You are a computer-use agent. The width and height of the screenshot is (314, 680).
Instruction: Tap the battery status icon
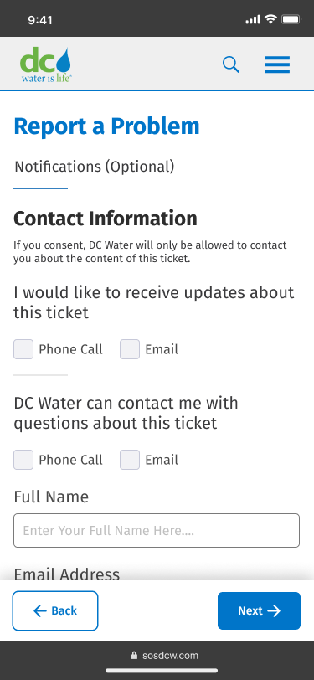tap(291, 19)
